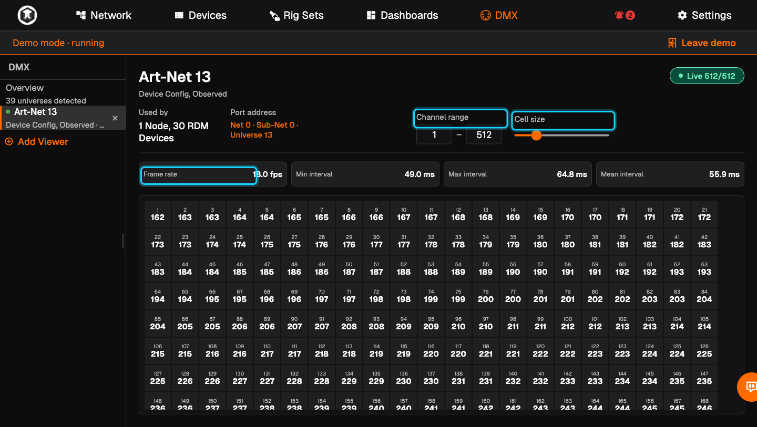Viewport: 757px width, 427px height.
Task: Click channel 42 cell with value 183
Action: click(704, 242)
